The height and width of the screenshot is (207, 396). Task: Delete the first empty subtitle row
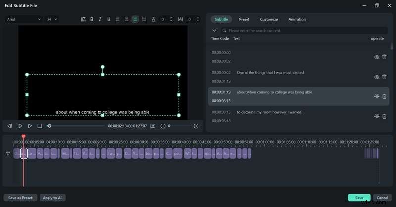[x=384, y=57]
